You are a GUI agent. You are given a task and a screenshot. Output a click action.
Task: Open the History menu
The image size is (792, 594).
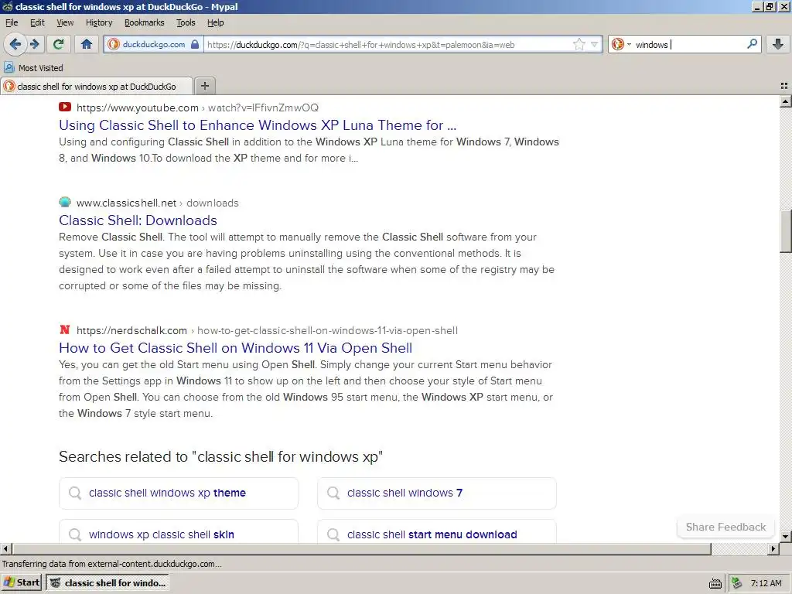[98, 22]
